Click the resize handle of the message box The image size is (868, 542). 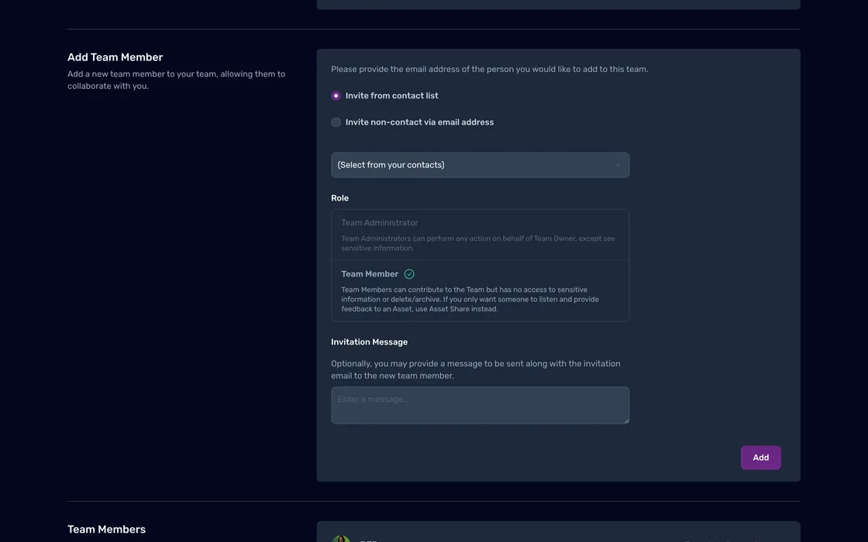click(625, 420)
